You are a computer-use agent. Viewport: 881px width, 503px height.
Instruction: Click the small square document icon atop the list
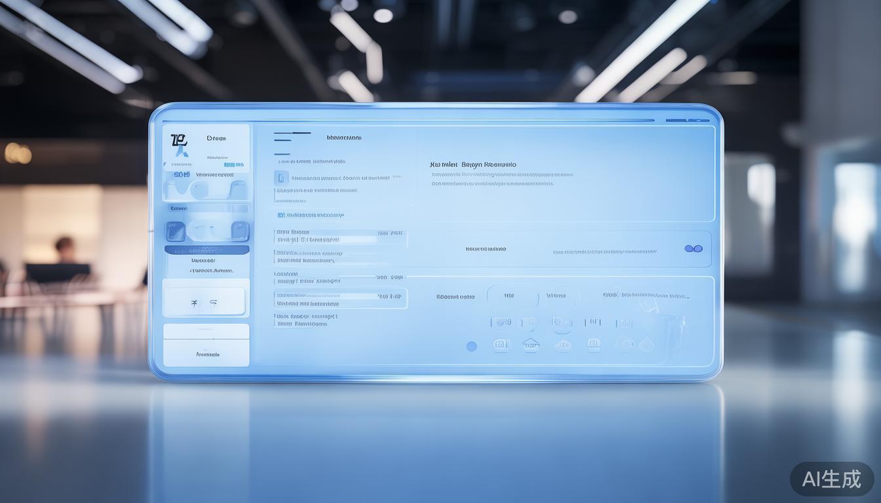[x=281, y=177]
